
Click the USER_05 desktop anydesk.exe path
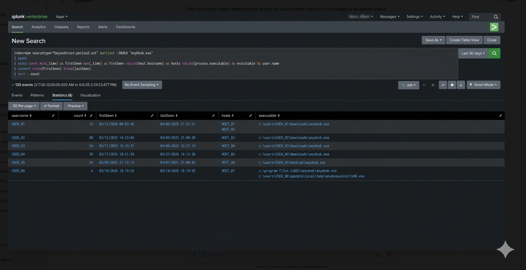pos(292,163)
